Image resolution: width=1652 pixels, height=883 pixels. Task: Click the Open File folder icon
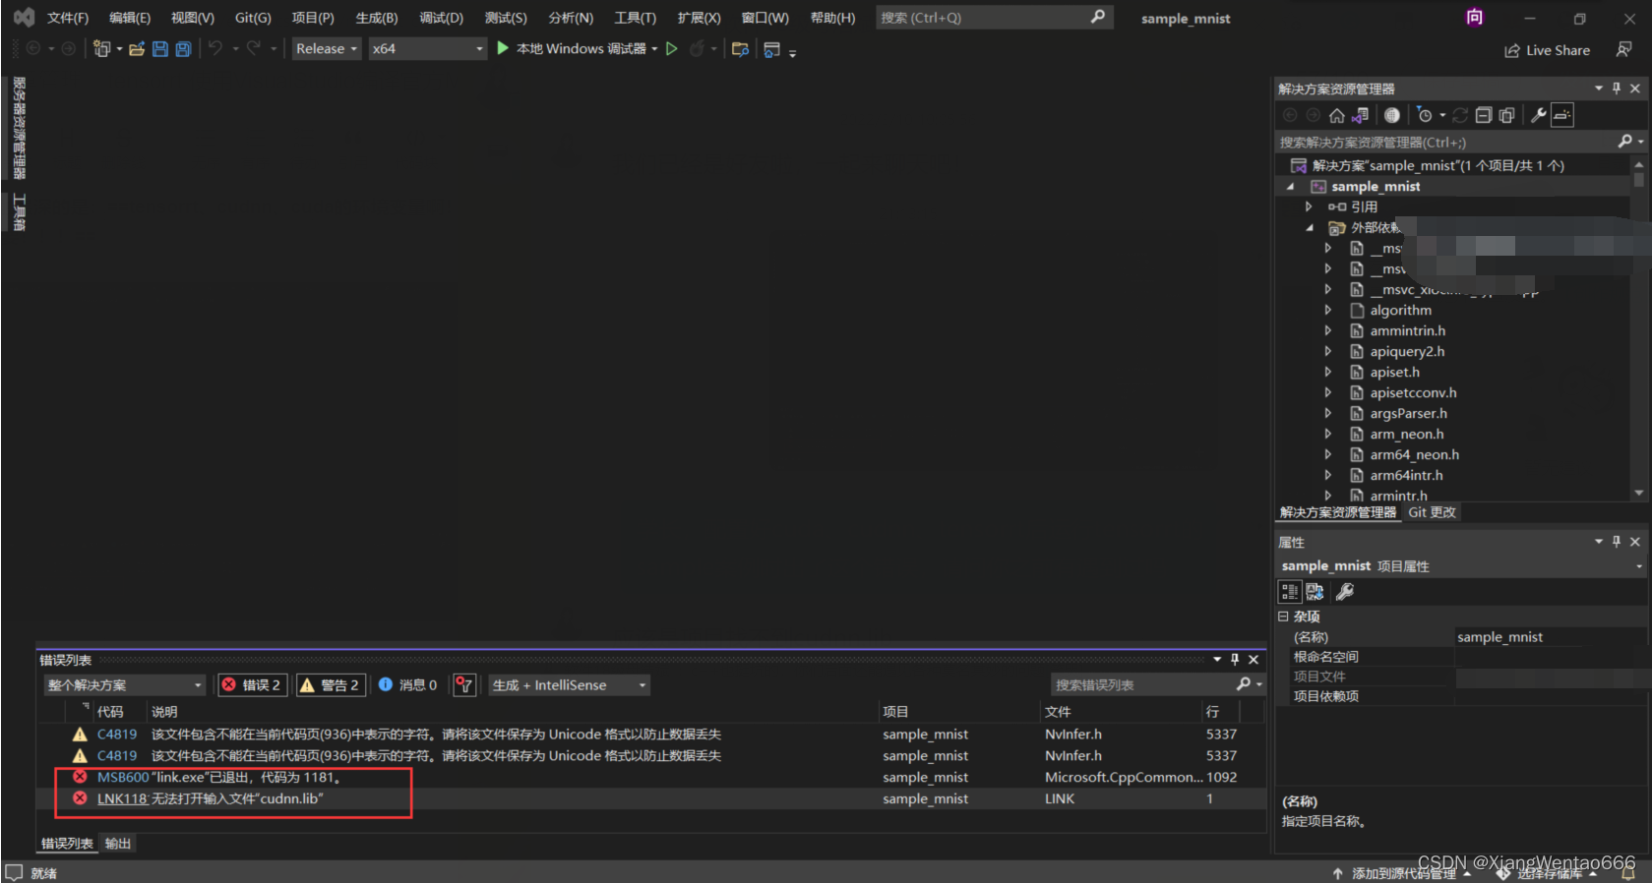click(137, 48)
